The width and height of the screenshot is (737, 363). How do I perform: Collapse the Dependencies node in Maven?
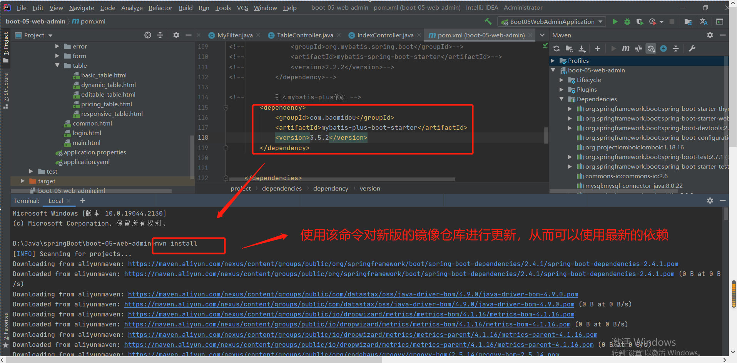[x=562, y=99]
